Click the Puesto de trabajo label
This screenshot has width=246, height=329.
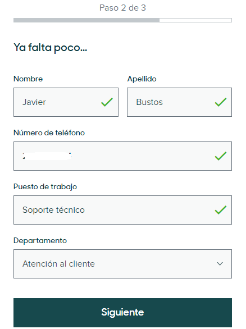point(45,187)
